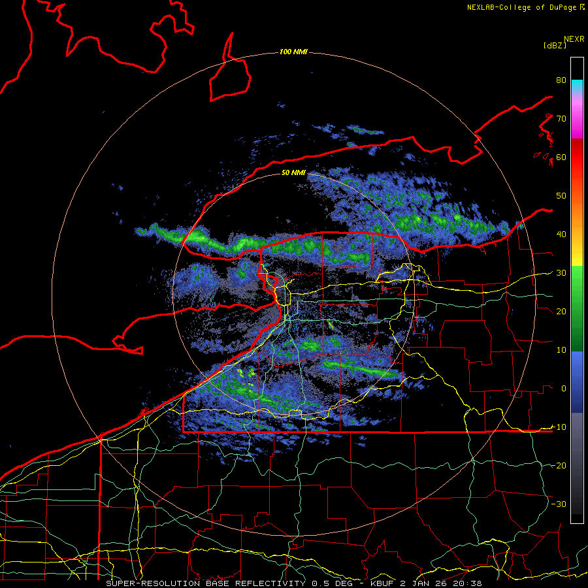Image resolution: width=588 pixels, height=588 pixels.
Task: Pick the cyan segment at the color bar top
Action: pyautogui.click(x=577, y=86)
